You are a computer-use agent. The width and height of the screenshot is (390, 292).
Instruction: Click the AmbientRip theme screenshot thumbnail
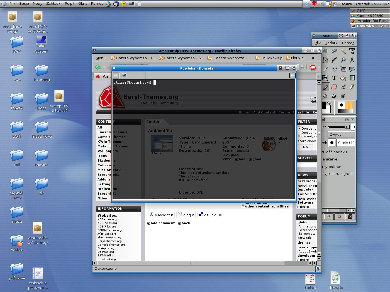click(162, 143)
